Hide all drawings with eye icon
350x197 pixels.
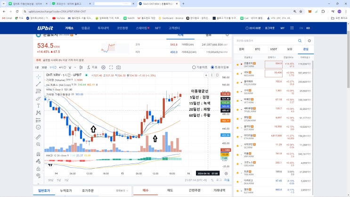(x=39, y=176)
